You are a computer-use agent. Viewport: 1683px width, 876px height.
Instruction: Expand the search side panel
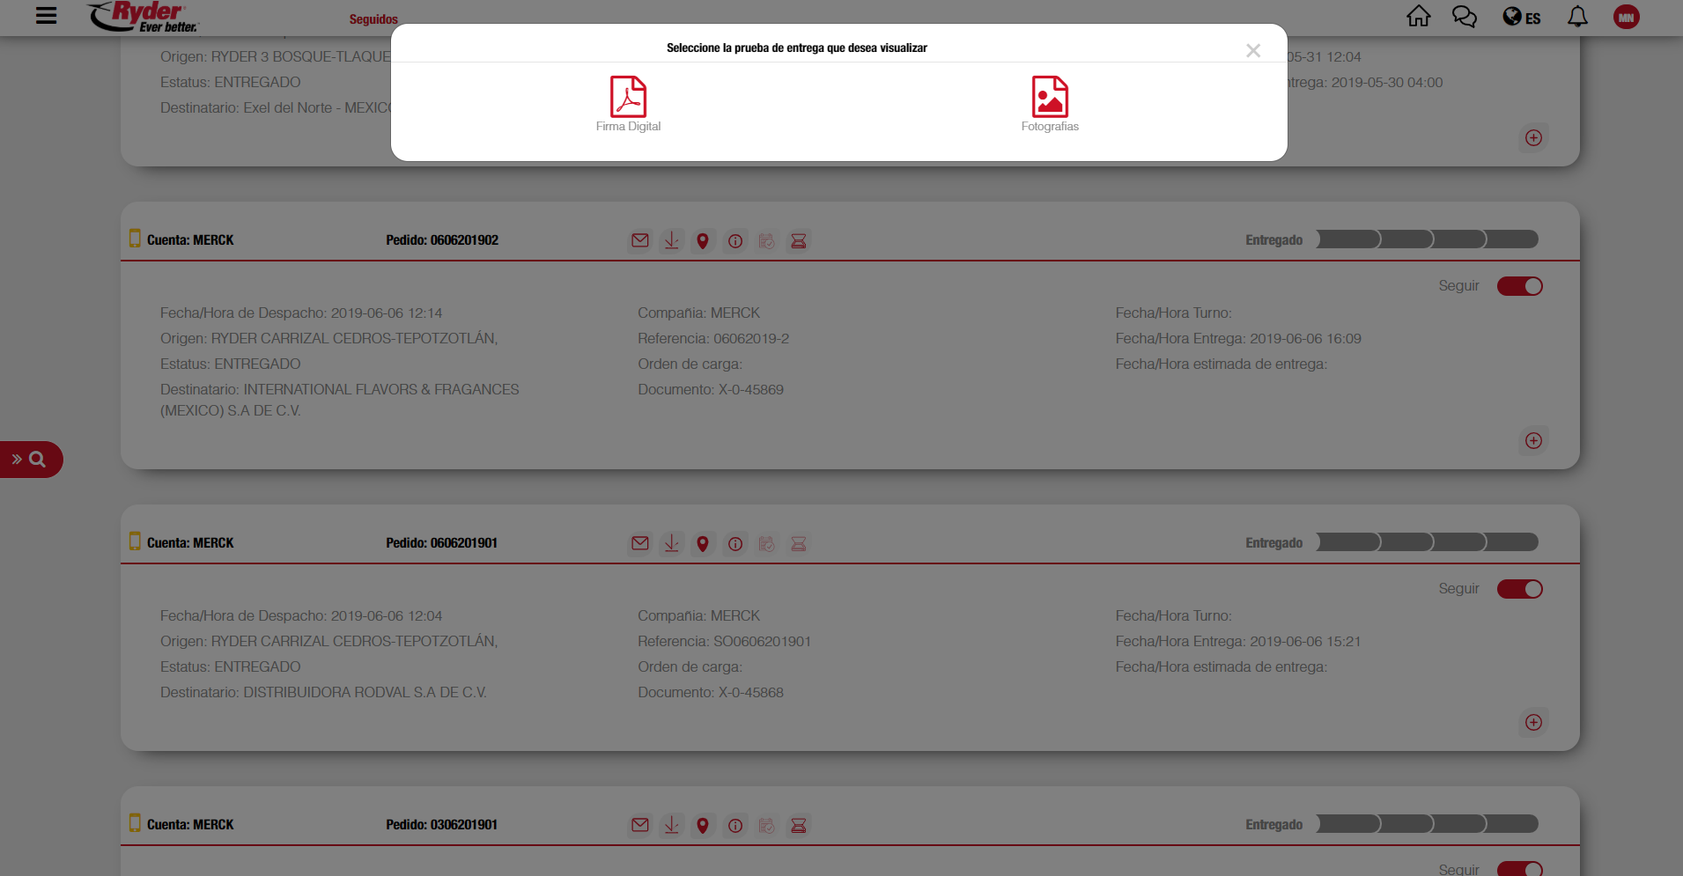[29, 460]
